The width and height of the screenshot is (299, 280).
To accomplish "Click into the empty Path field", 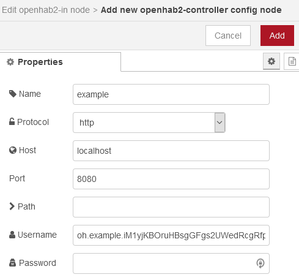I will pyautogui.click(x=171, y=207).
